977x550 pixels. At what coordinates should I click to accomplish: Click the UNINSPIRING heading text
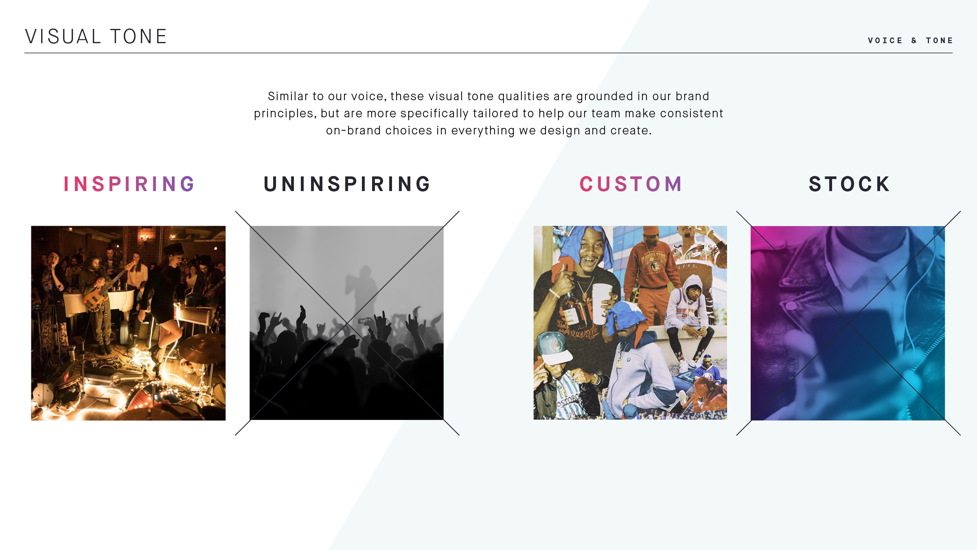coord(347,184)
